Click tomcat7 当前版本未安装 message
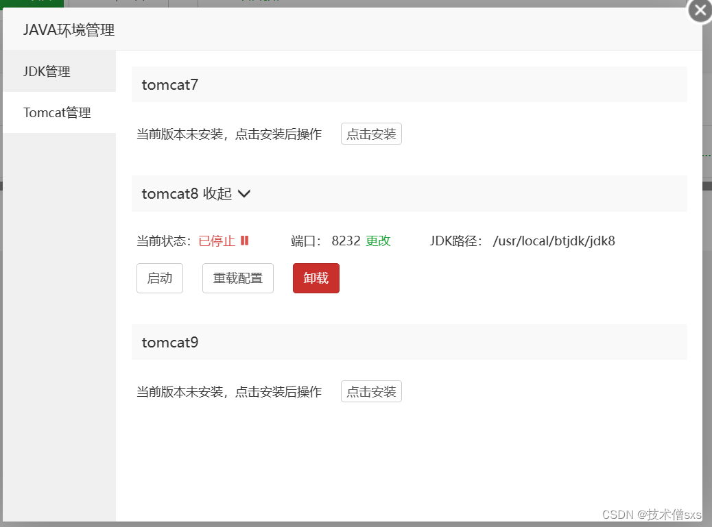Image resolution: width=712 pixels, height=527 pixels. tap(229, 134)
